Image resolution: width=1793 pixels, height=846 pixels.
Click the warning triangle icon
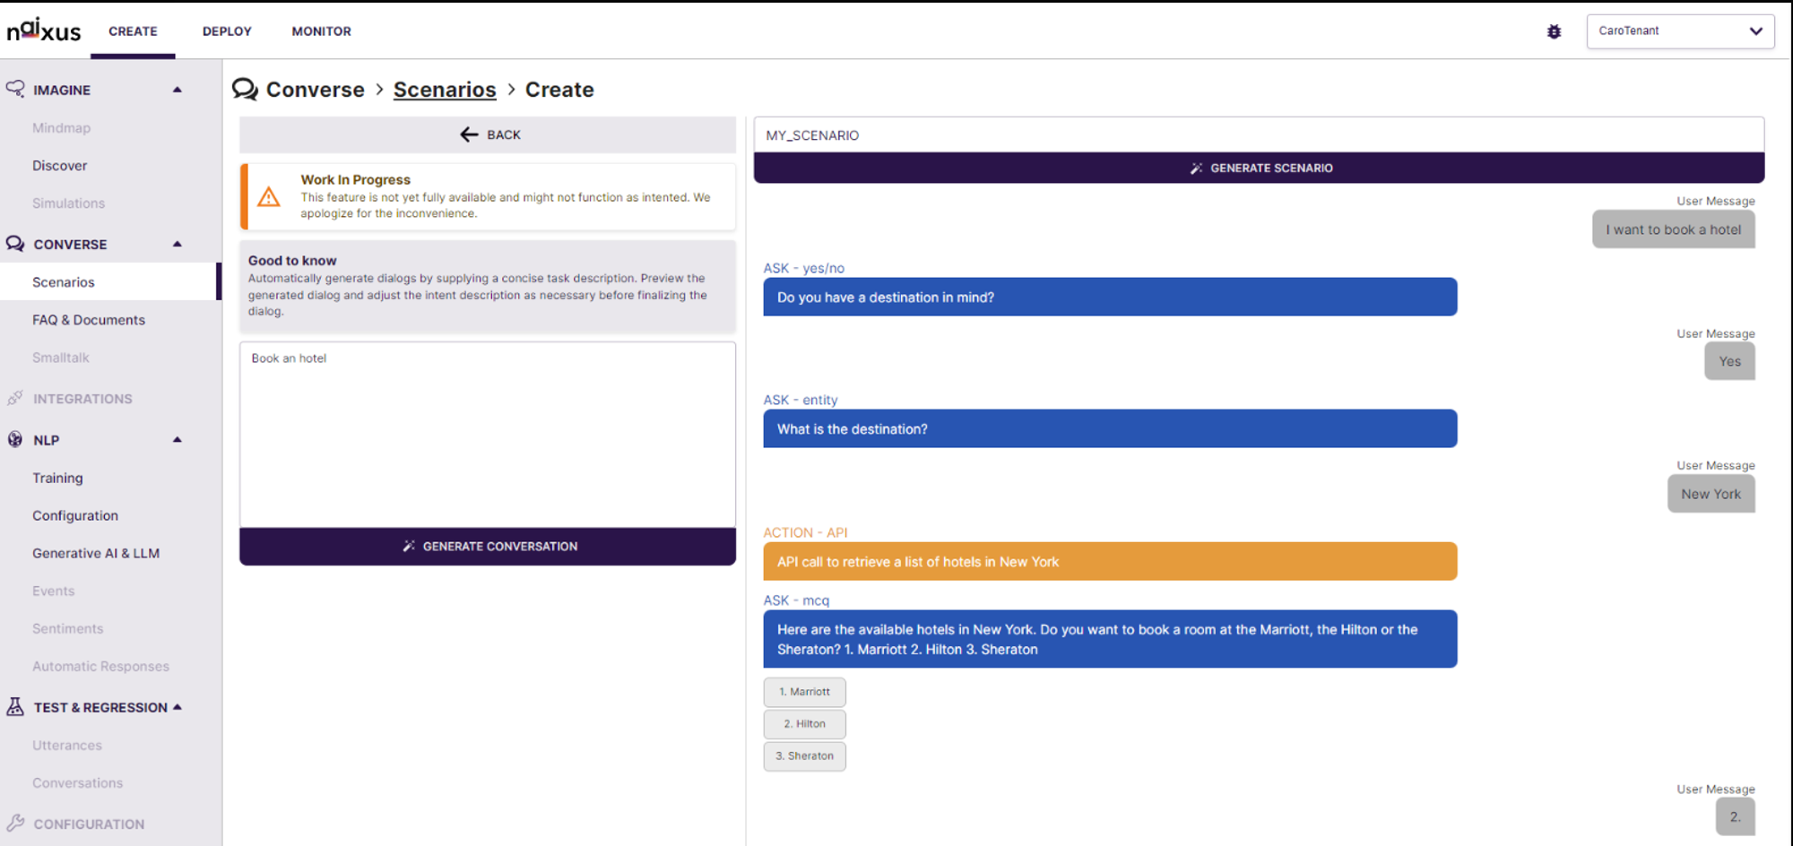click(269, 197)
